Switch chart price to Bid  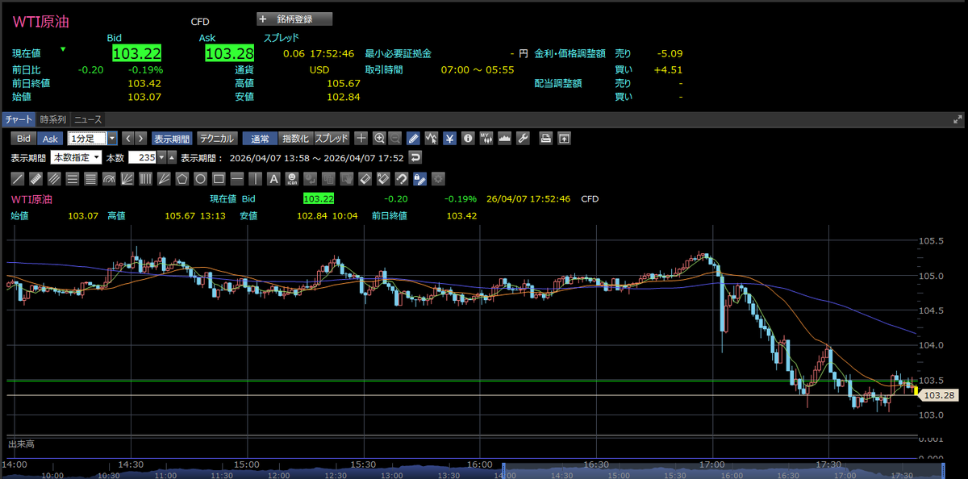(x=24, y=139)
